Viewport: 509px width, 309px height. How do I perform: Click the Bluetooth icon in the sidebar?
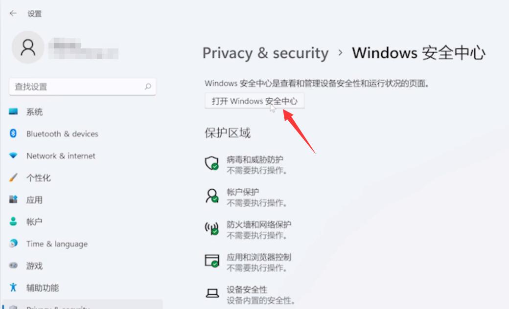click(x=13, y=134)
